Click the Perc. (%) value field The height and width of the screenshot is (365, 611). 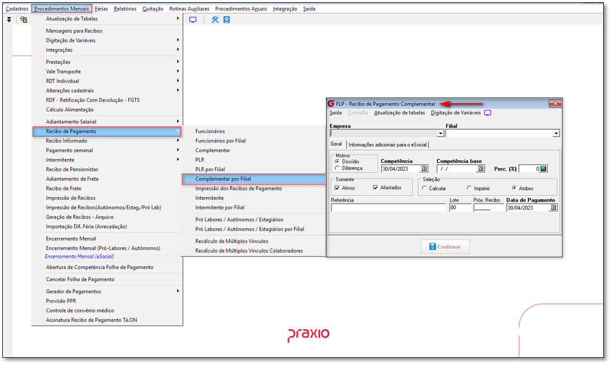529,168
